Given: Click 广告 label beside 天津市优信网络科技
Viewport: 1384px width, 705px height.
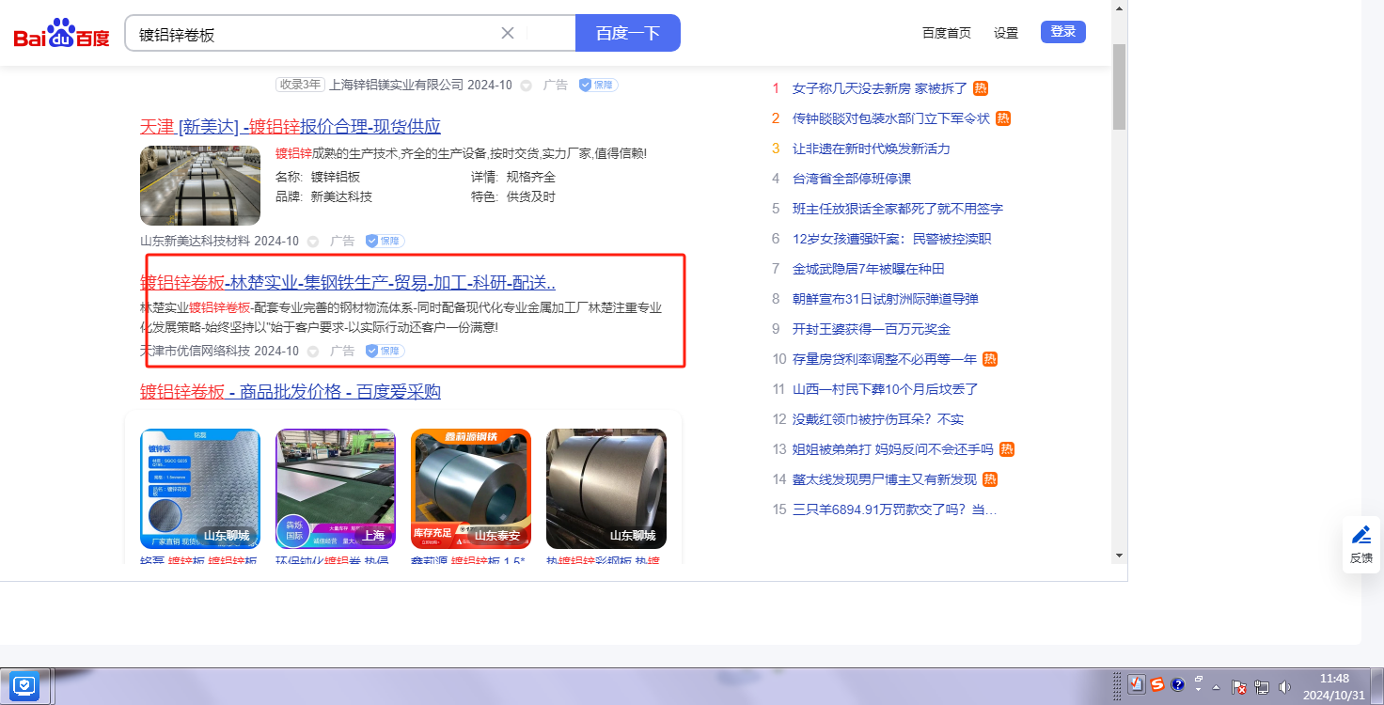Looking at the screenshot, I should pos(342,351).
